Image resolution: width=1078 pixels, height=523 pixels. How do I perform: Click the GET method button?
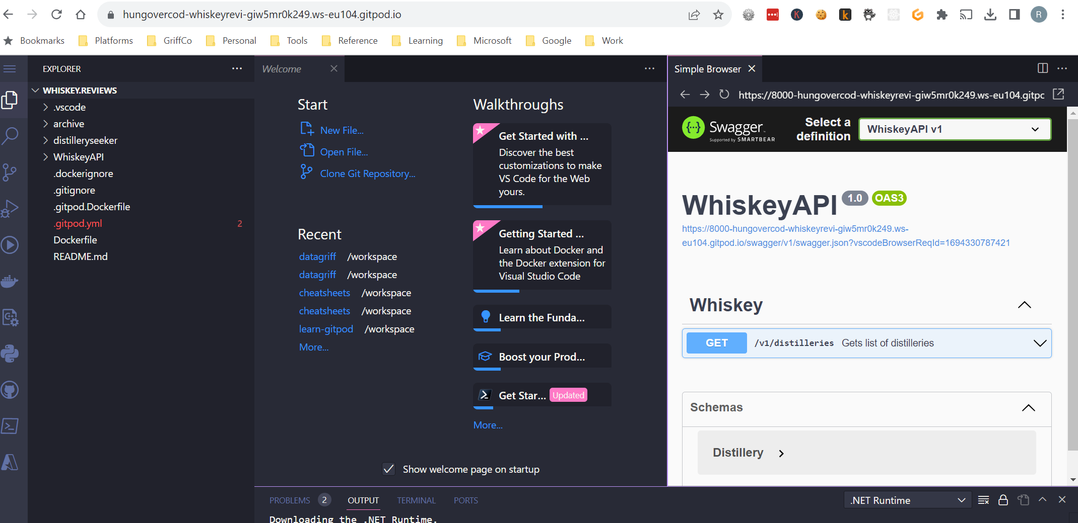[x=716, y=343]
